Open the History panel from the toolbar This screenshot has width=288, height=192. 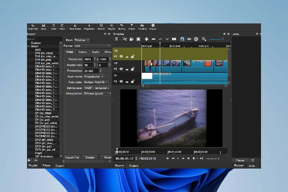(x=122, y=27)
